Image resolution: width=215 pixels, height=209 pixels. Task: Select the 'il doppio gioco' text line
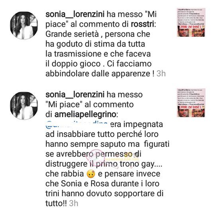click(98, 64)
